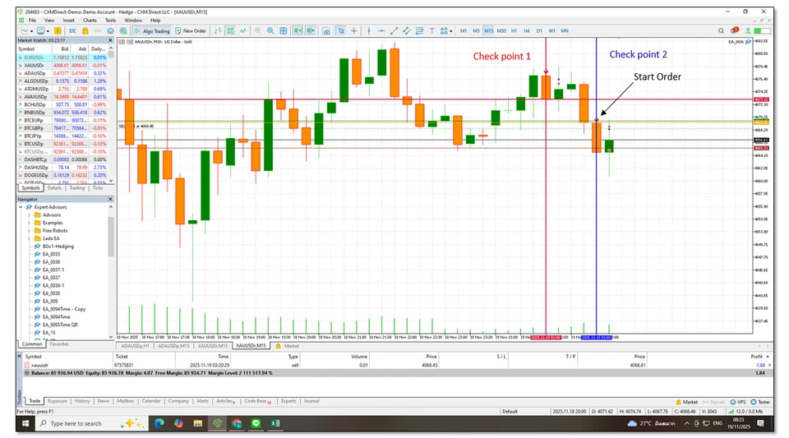This screenshot has height=438, width=789.
Task: Click the EA_0036 expert icon on chart
Action: (748, 42)
